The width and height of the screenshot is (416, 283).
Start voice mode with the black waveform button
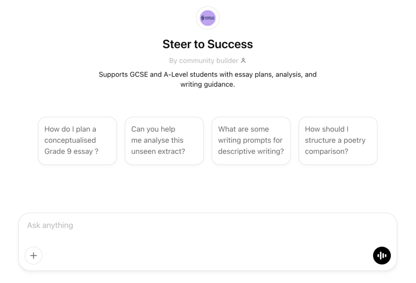pos(381,255)
